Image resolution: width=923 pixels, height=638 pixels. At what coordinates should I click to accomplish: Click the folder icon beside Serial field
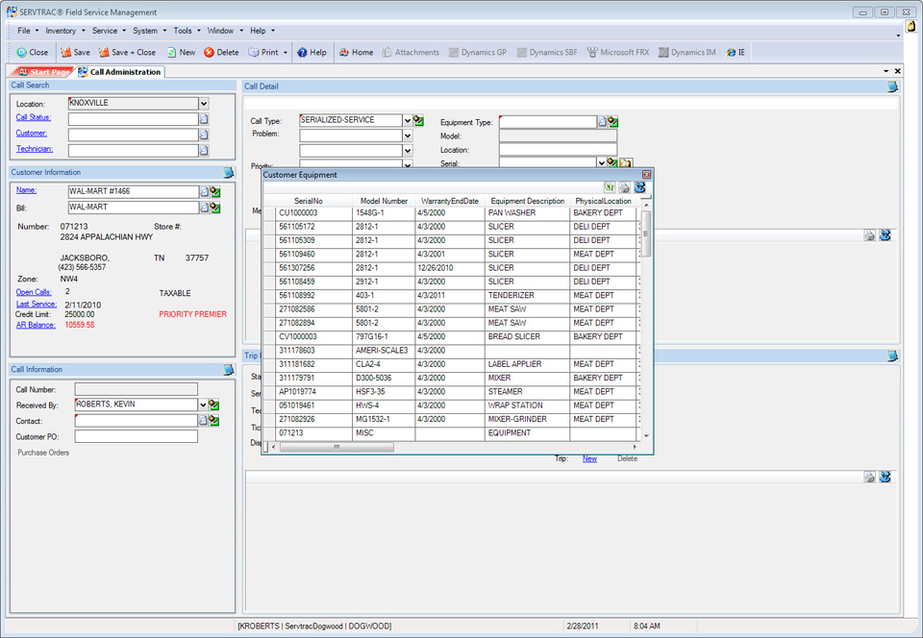point(625,163)
